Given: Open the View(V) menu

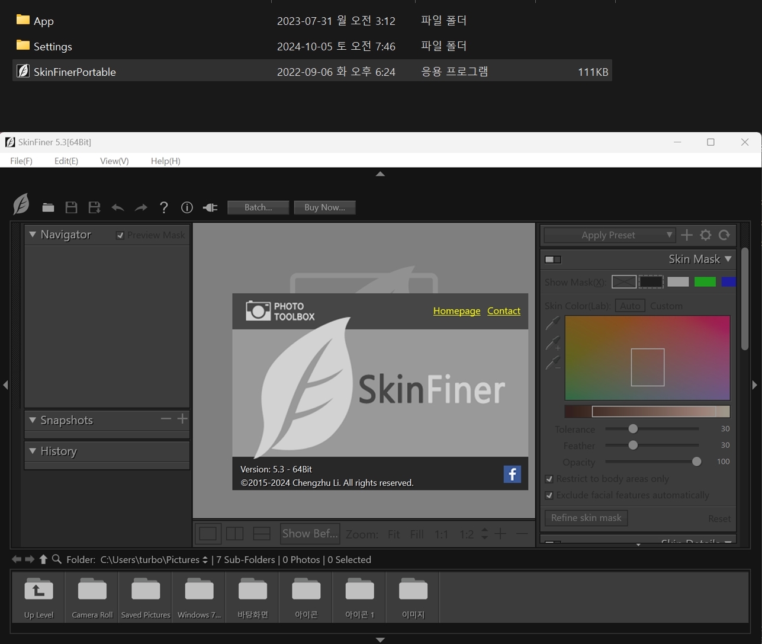Looking at the screenshot, I should point(114,161).
